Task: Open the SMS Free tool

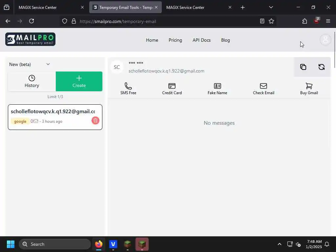Action: click(x=128, y=89)
